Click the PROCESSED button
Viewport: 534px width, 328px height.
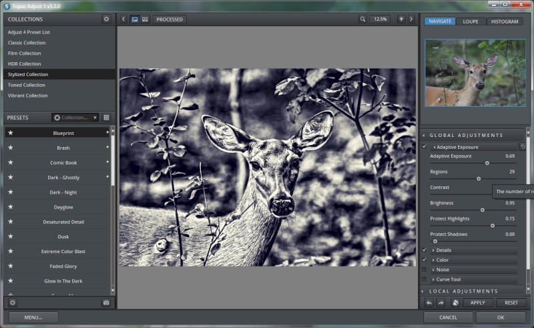tap(170, 19)
